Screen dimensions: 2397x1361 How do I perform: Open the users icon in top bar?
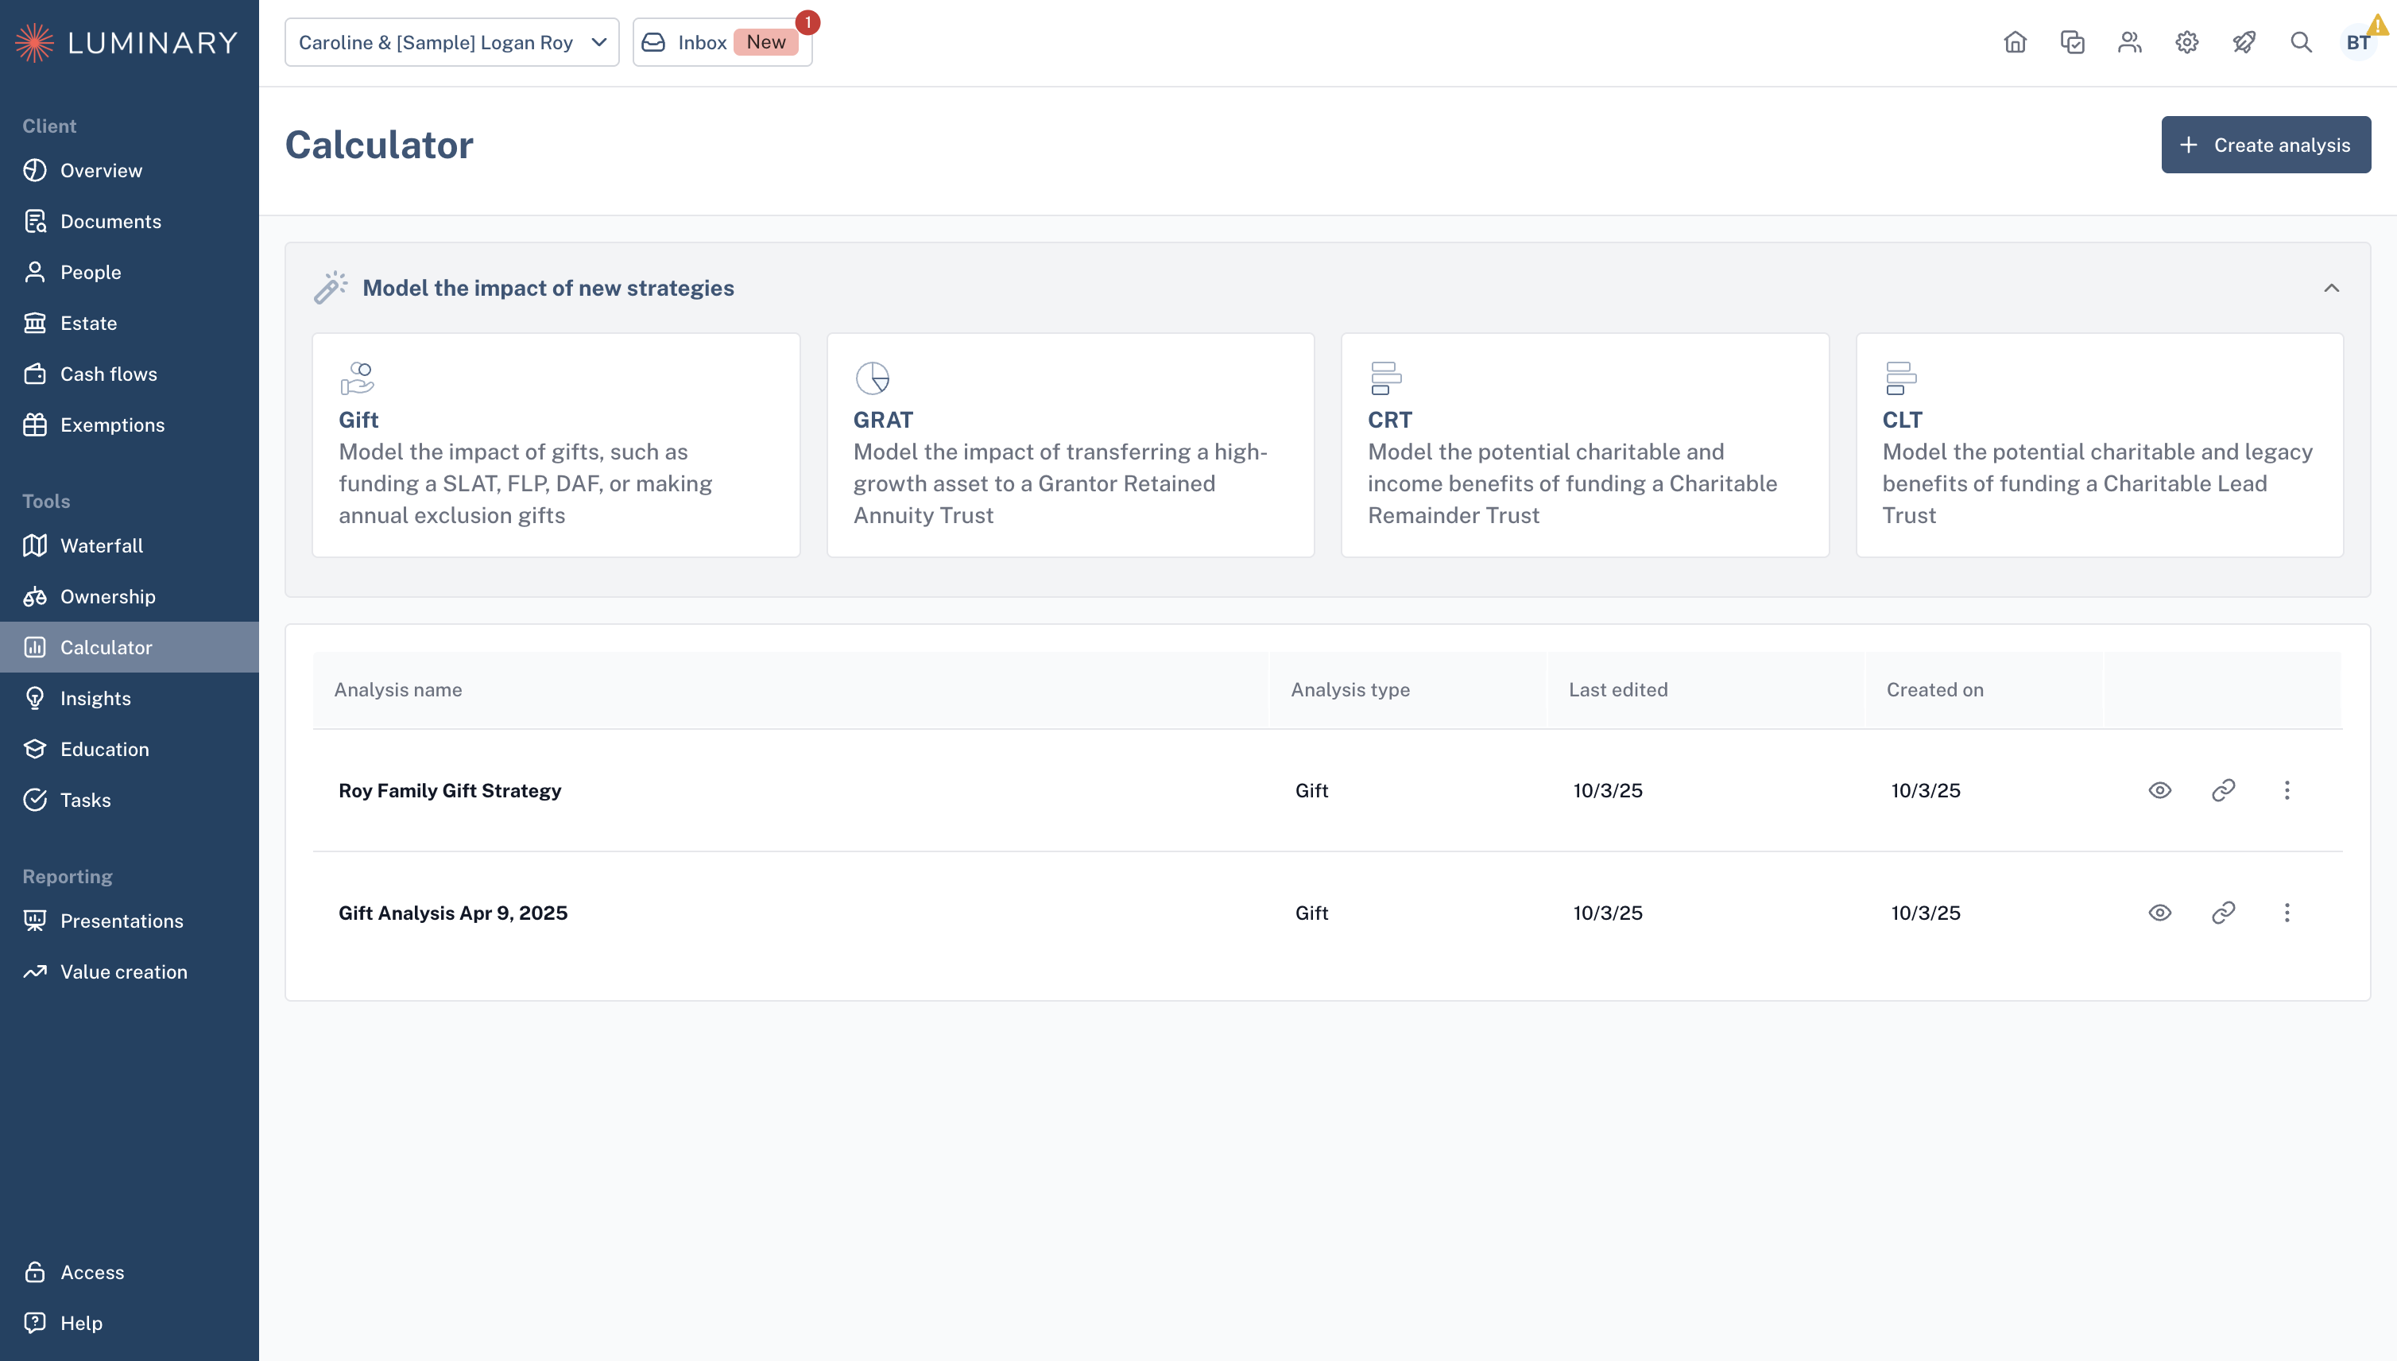tap(2130, 42)
